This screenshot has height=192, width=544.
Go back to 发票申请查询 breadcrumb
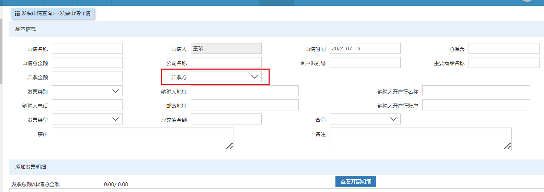37,13
